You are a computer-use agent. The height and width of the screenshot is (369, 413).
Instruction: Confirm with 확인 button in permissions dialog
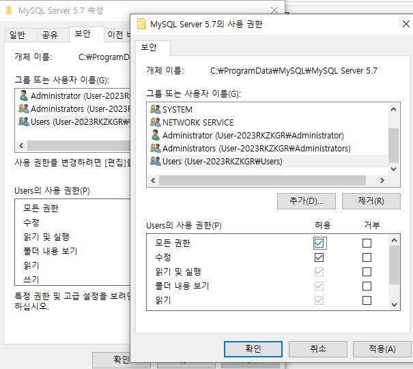(x=253, y=349)
